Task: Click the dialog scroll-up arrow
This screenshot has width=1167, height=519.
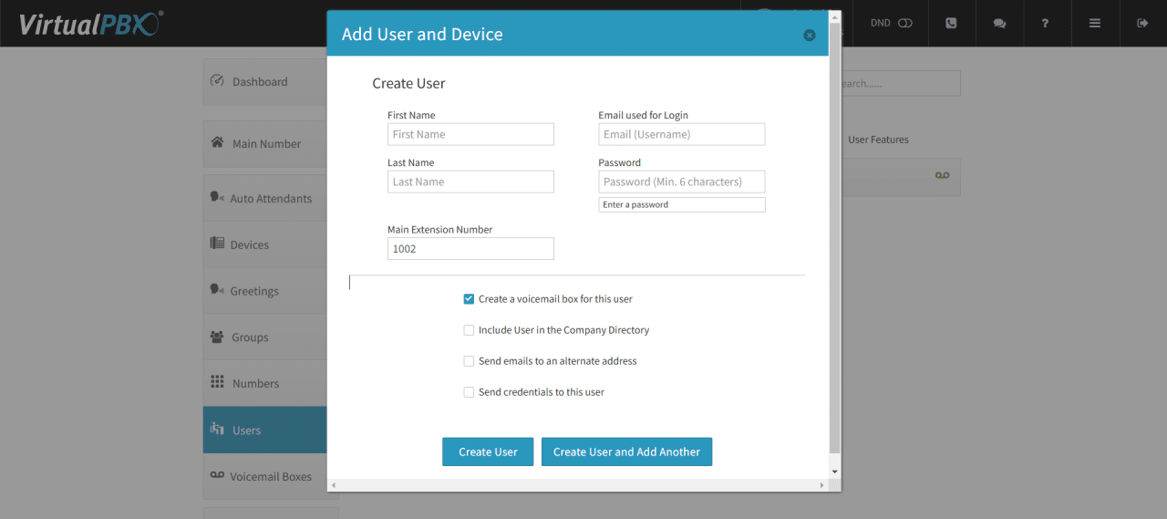Action: (834, 16)
